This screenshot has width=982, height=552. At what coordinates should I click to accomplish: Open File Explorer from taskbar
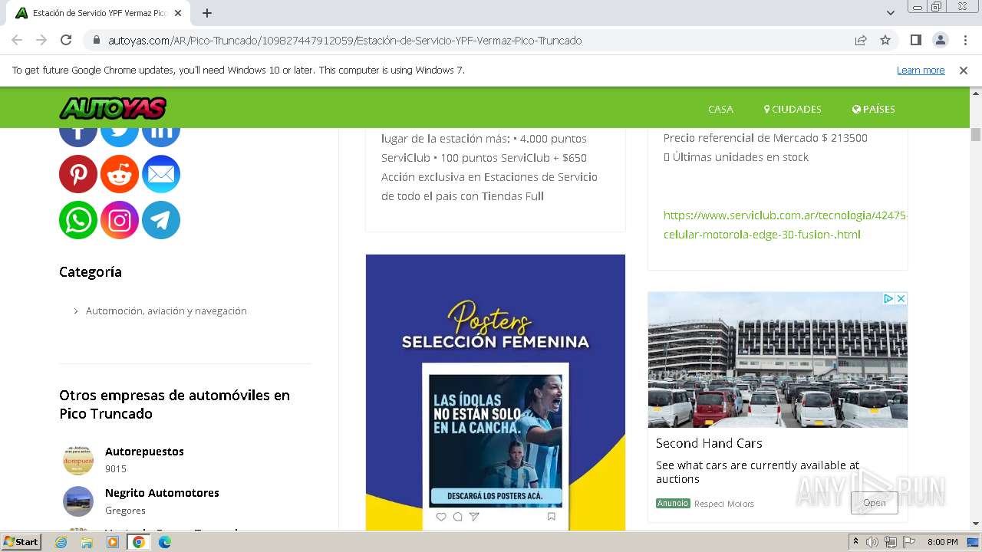[87, 542]
